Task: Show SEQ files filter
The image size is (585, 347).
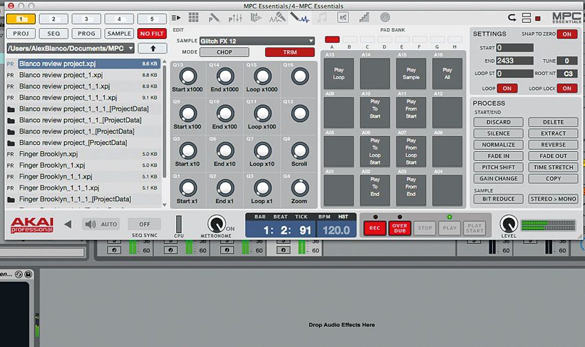Action: tap(54, 34)
